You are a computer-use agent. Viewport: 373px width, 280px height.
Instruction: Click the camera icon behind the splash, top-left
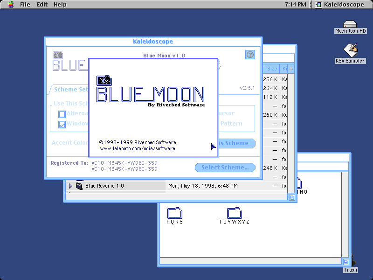pyautogui.click(x=57, y=55)
